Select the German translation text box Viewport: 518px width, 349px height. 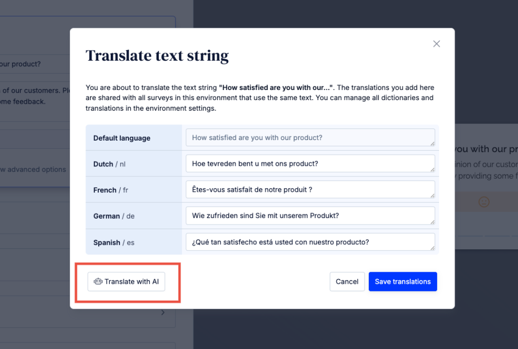(310, 215)
